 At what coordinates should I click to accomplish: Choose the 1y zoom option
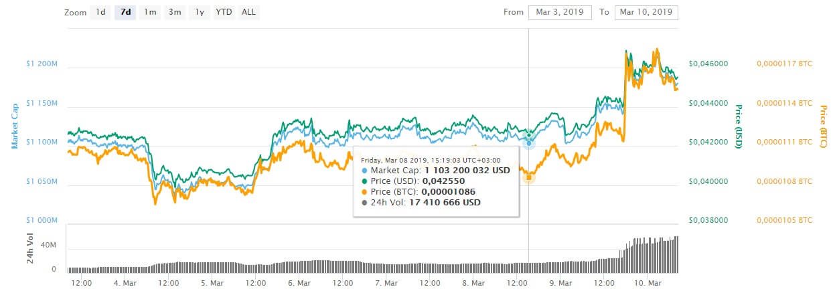point(200,12)
